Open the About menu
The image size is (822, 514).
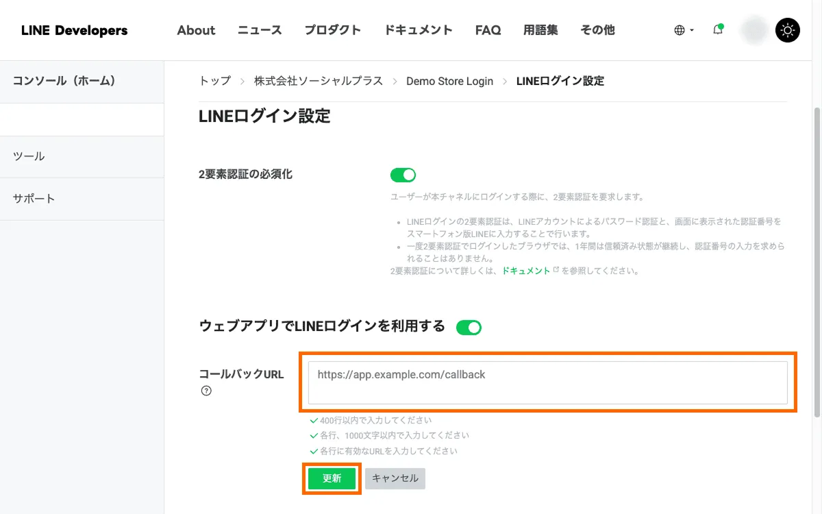pyautogui.click(x=196, y=30)
